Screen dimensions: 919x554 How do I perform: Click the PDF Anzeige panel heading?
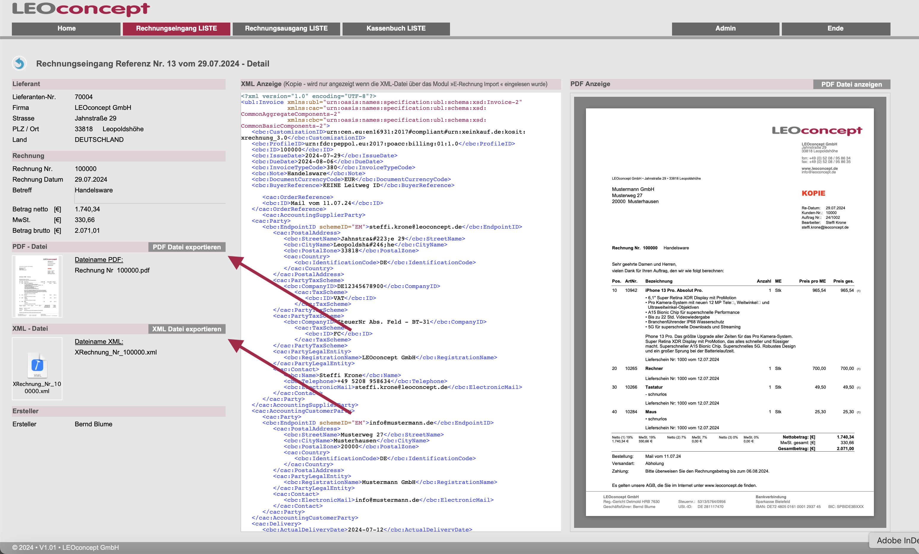[x=590, y=84]
